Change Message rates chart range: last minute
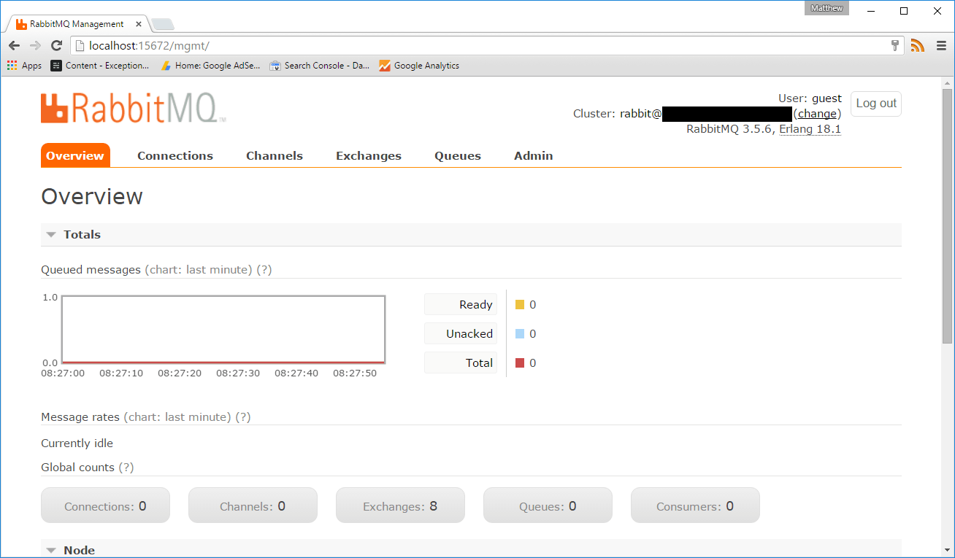The width and height of the screenshot is (955, 558). click(178, 417)
